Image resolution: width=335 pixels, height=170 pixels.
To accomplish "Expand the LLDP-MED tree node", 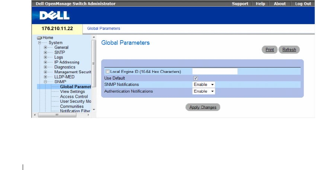I will click(x=45, y=77).
